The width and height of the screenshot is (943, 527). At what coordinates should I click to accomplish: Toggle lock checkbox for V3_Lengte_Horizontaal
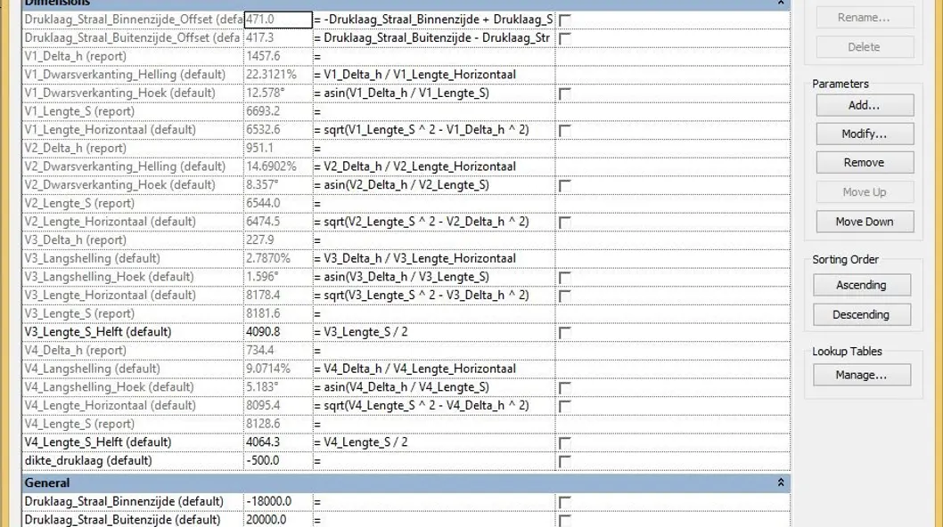564,296
